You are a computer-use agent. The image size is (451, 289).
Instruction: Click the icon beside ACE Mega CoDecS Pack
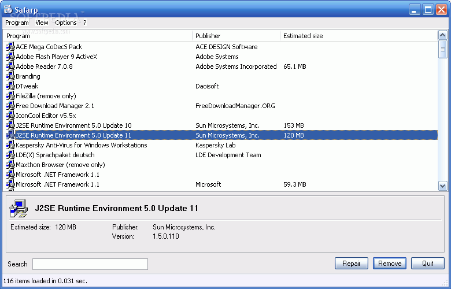pyautogui.click(x=10, y=47)
